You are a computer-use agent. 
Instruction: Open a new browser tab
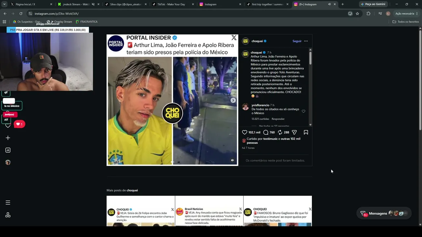[343, 4]
